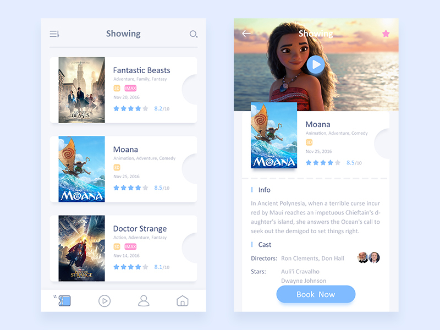Click the Showing heading on the list screen

pos(123,34)
